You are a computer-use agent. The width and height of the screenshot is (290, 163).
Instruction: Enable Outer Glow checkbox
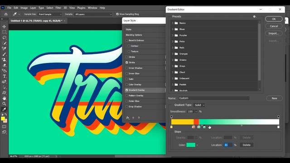point(127,101)
